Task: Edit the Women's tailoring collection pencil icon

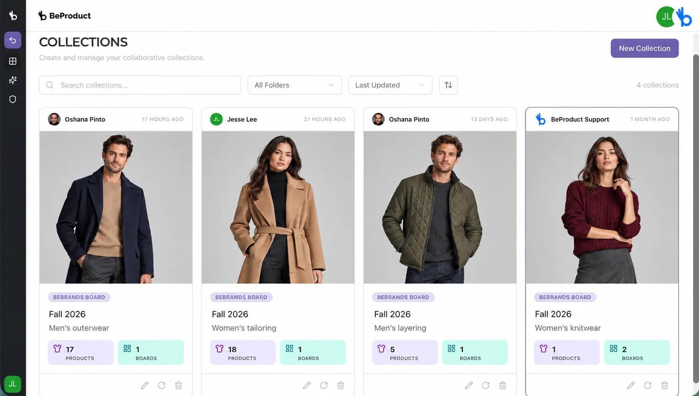Action: click(x=307, y=385)
